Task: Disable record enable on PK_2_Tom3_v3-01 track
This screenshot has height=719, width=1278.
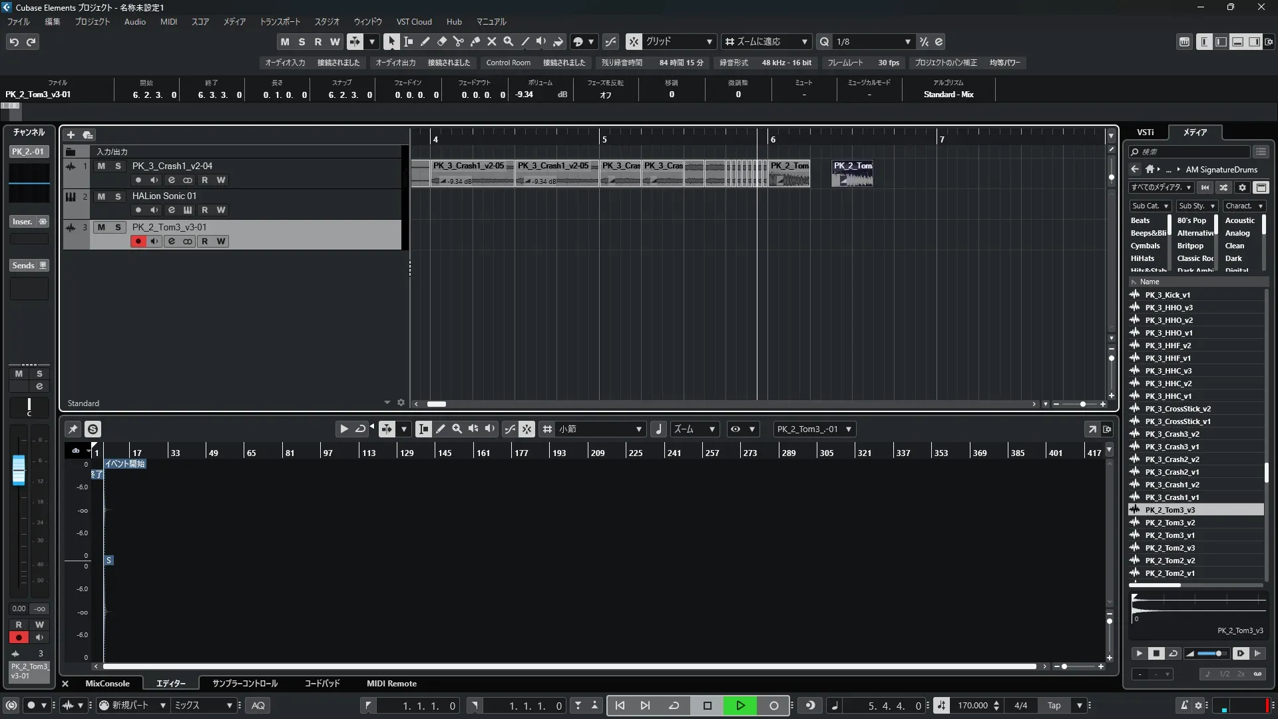Action: click(138, 241)
